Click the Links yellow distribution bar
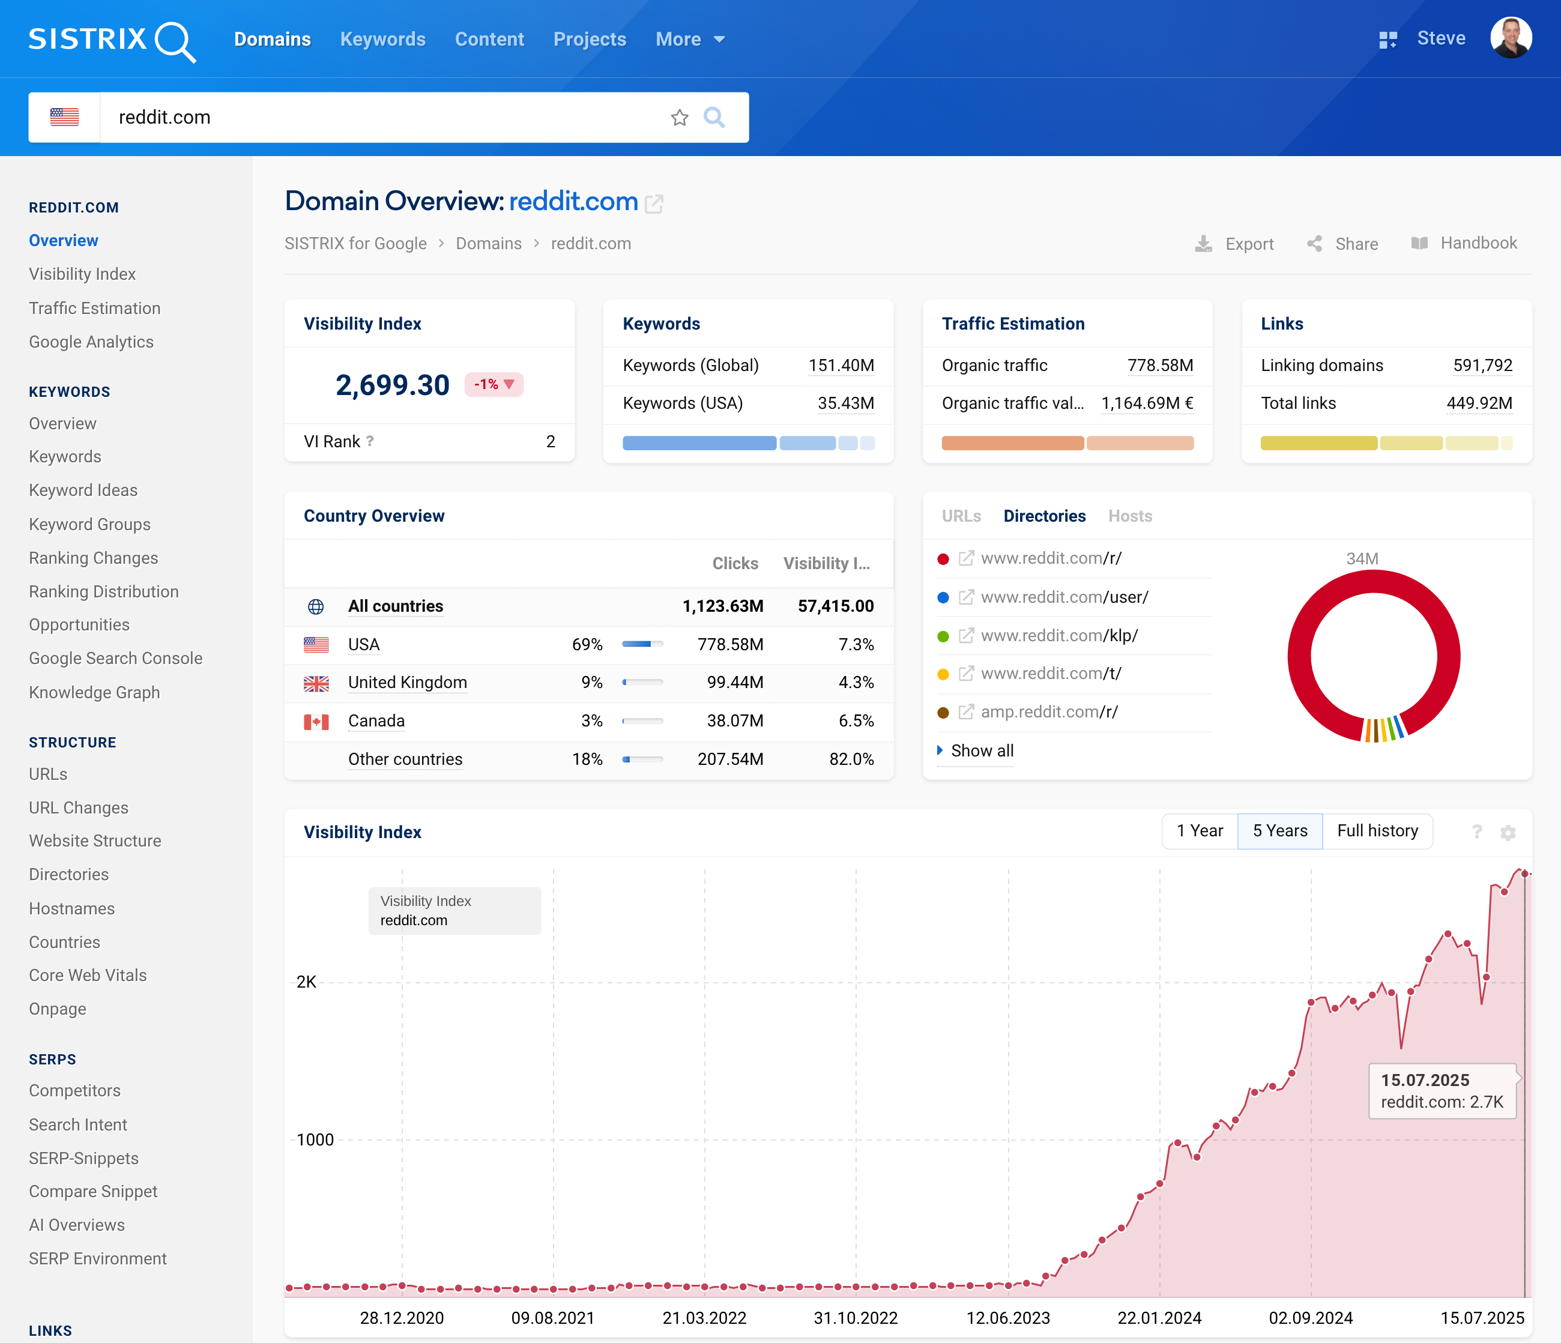This screenshot has width=1561, height=1343. (x=1386, y=443)
